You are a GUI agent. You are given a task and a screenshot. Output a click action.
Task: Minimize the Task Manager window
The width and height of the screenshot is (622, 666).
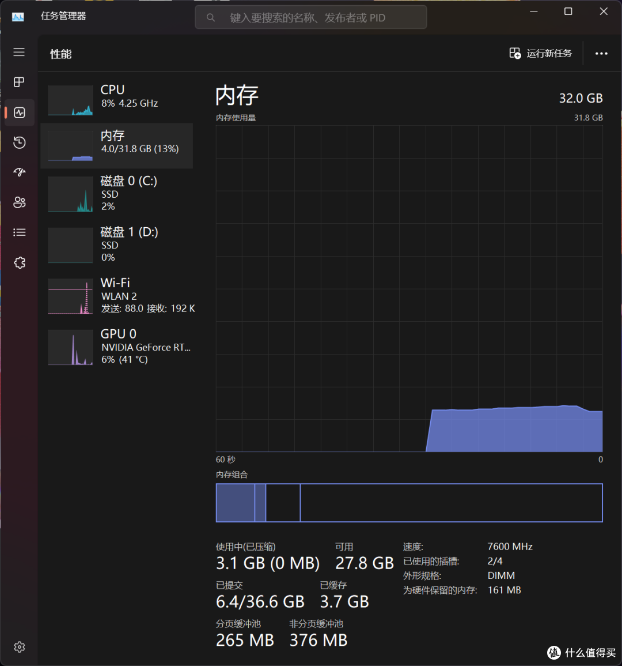pos(534,12)
